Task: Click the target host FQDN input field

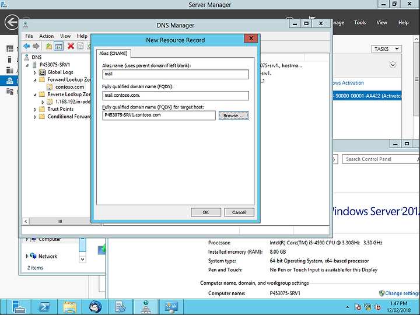Action: click(159, 116)
